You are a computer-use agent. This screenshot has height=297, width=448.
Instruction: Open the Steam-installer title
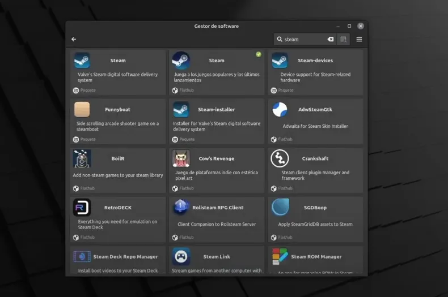tap(216, 109)
